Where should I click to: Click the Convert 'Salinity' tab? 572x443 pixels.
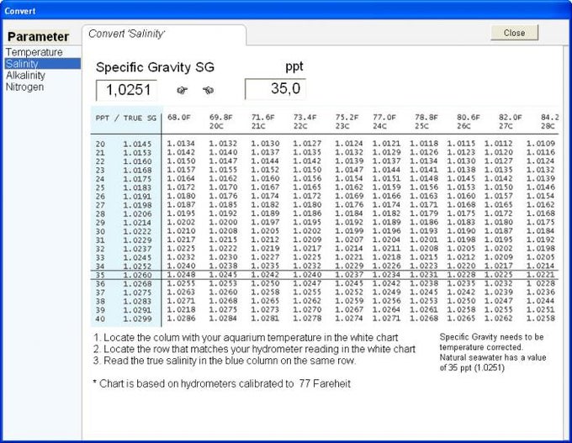pyautogui.click(x=164, y=34)
